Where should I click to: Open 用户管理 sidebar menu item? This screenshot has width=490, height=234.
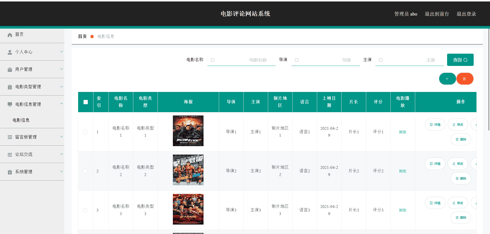click(32, 69)
